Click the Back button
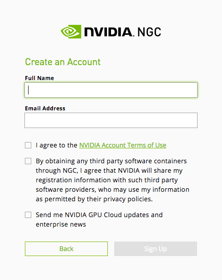This screenshot has height=280, width=222. pos(66,249)
